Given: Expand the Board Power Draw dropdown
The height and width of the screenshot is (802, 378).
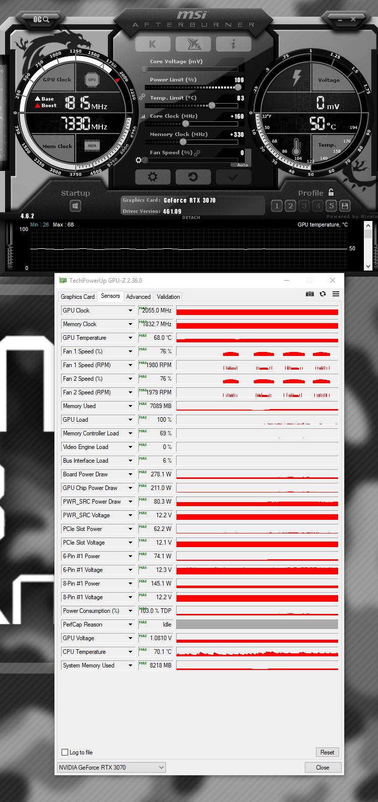Looking at the screenshot, I should coord(130,474).
